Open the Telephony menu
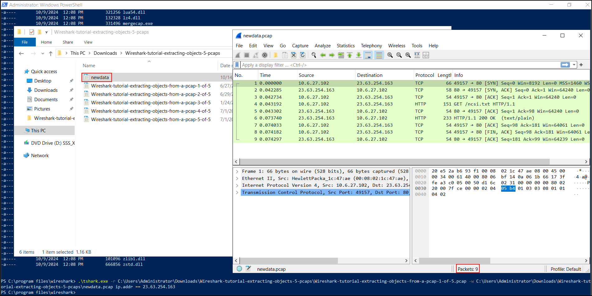Screen dimensions: 592x296 click(371, 45)
